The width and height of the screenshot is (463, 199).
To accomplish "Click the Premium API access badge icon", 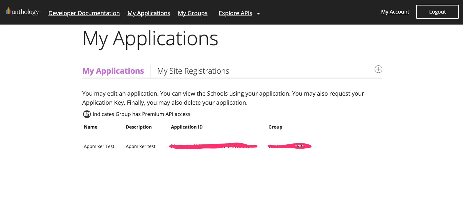I will [87, 114].
